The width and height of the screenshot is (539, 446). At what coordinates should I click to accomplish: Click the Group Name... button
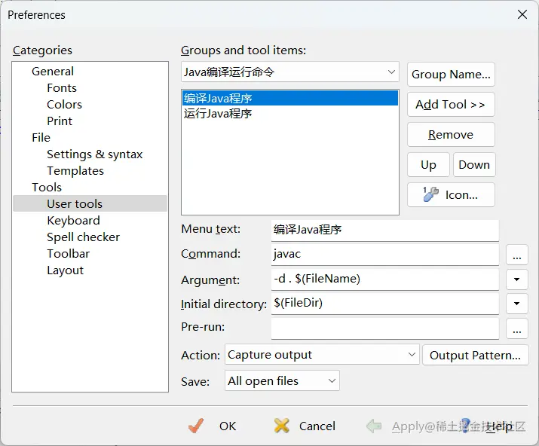click(x=451, y=75)
